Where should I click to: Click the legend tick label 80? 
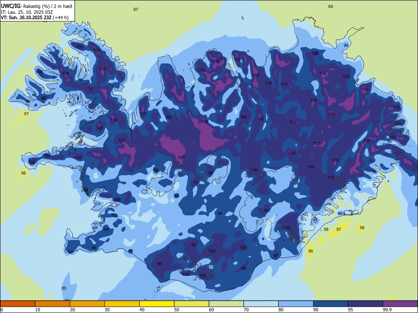click(x=281, y=310)
